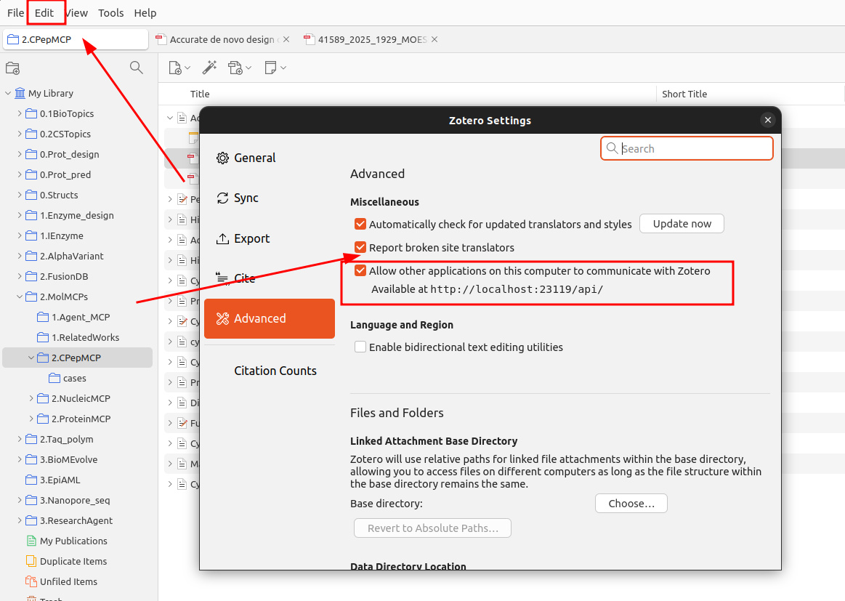Image resolution: width=845 pixels, height=601 pixels.
Task: Click the Update now button
Action: (x=682, y=224)
